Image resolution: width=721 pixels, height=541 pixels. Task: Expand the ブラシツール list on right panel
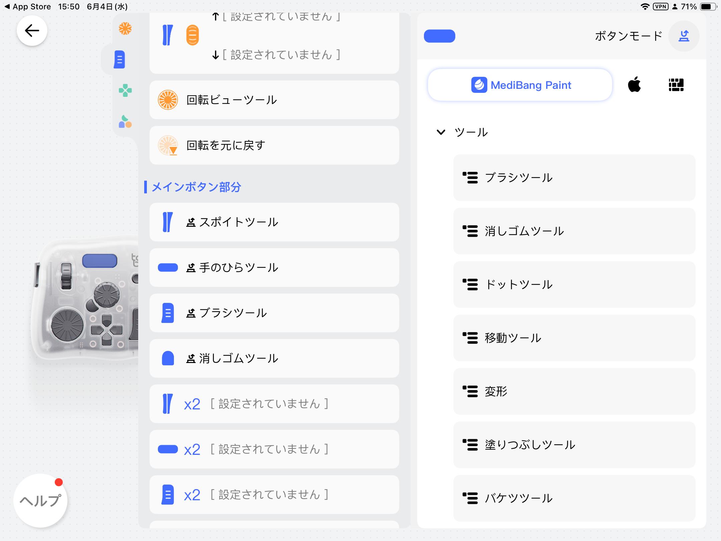pyautogui.click(x=574, y=178)
